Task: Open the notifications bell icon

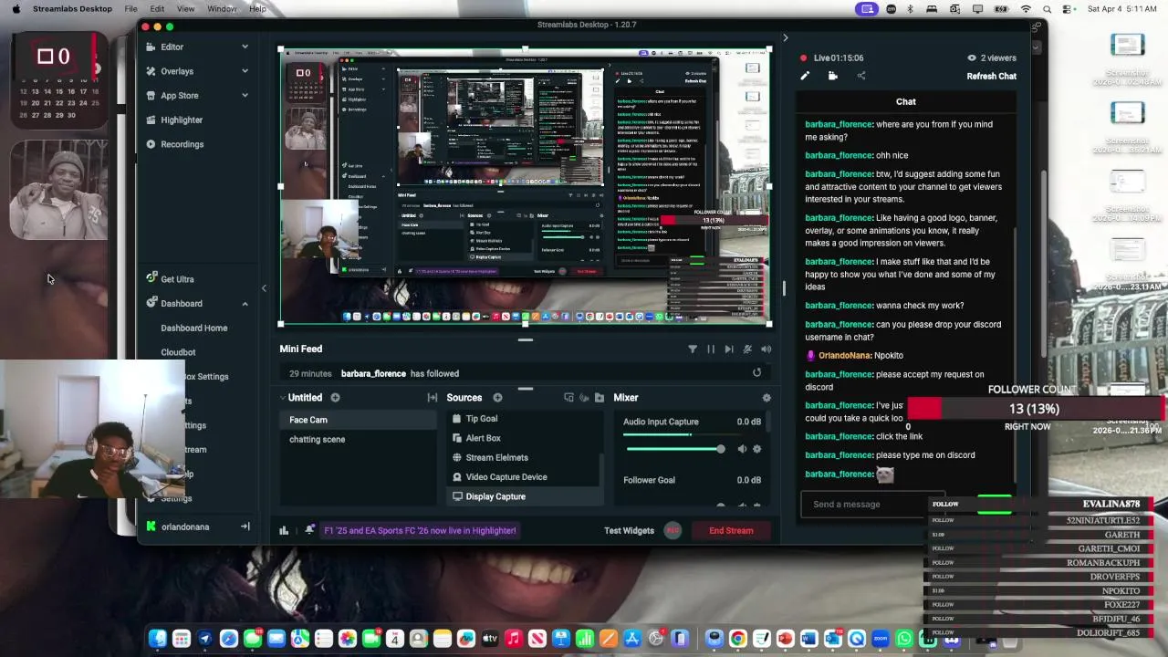Action: click(x=309, y=530)
